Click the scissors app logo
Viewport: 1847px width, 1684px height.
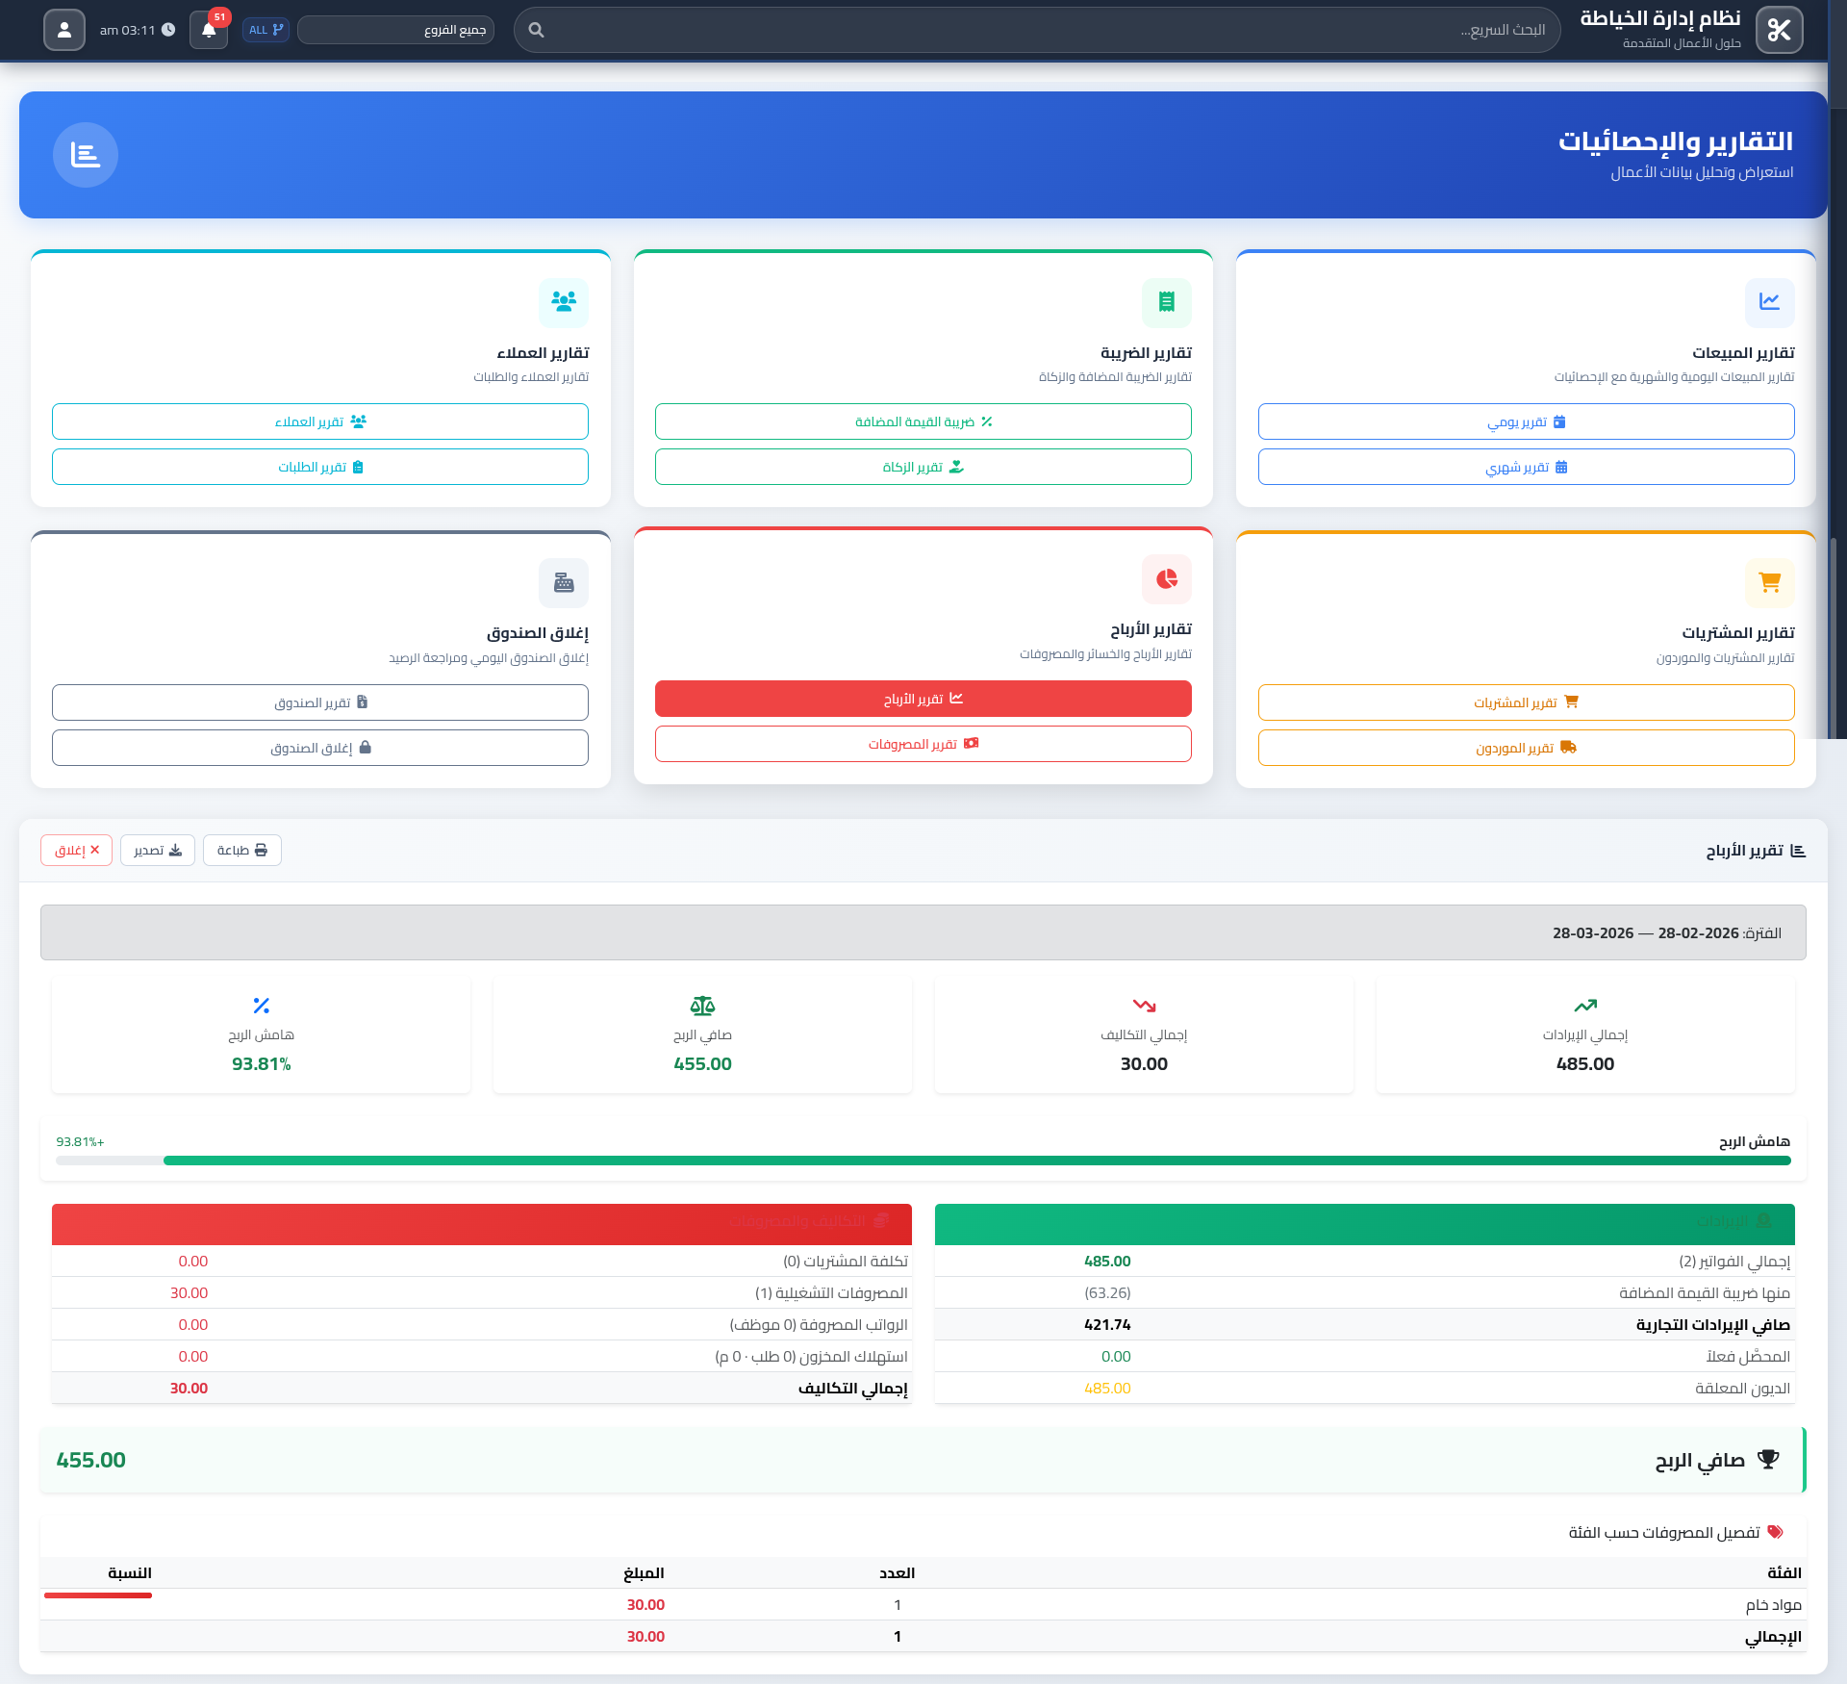pos(1779,30)
